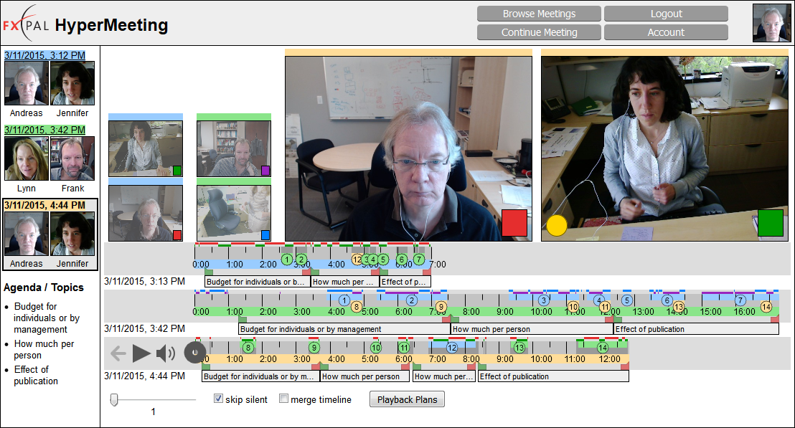
Task: Open Browse Meetings
Action: click(539, 14)
